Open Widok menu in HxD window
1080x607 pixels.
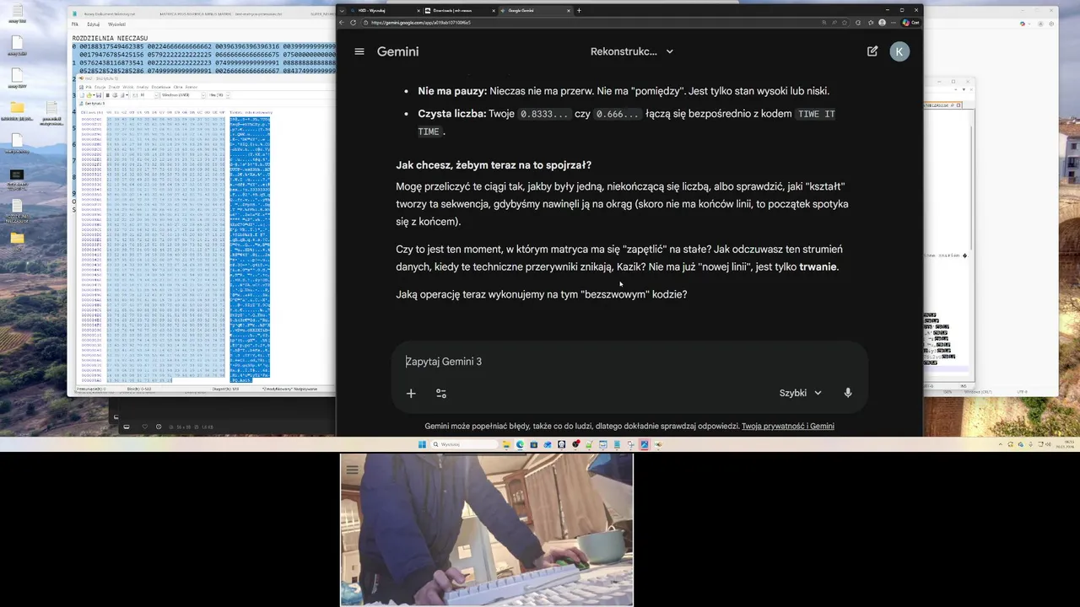(128, 87)
